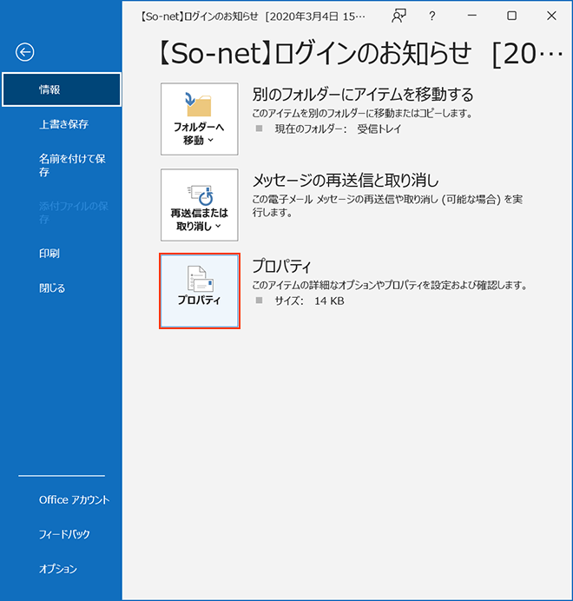Open Office アカウント settings
573x601 pixels.
coord(74,500)
